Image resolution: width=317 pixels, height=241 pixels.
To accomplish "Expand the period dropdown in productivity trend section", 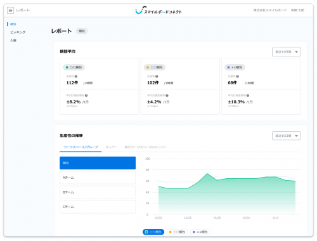I will pyautogui.click(x=287, y=136).
